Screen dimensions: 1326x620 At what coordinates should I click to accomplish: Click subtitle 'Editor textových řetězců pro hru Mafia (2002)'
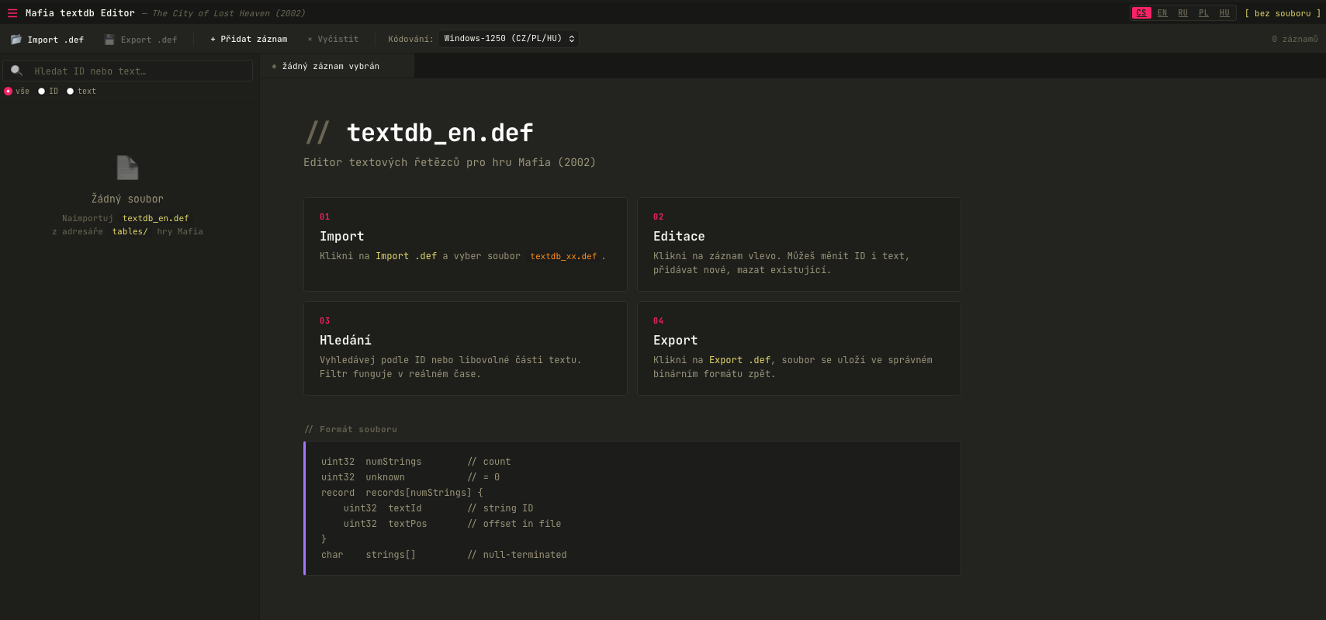point(450,162)
